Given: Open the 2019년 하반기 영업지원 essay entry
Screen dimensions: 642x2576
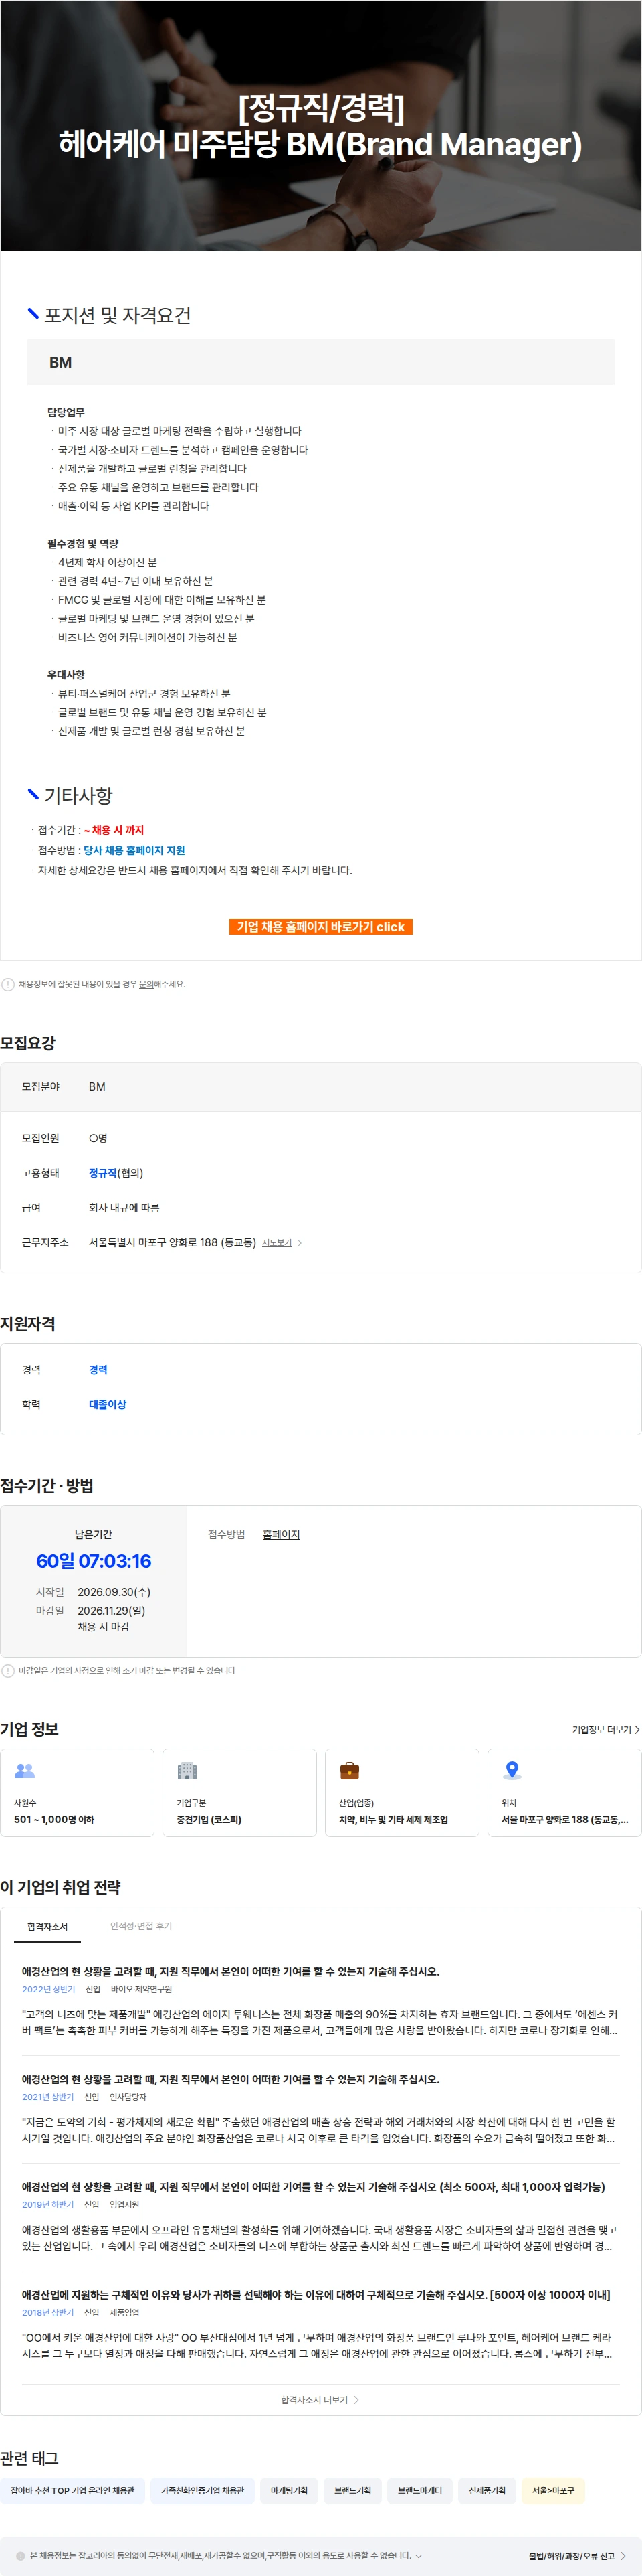Looking at the screenshot, I should click(x=320, y=2216).
